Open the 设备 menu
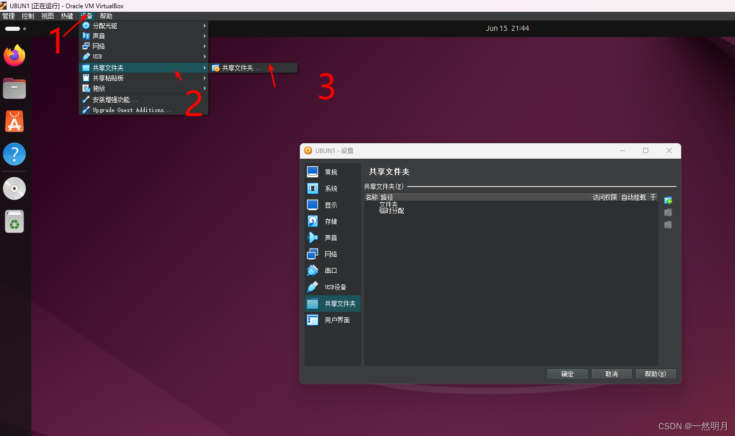The image size is (735, 436). pos(86,16)
